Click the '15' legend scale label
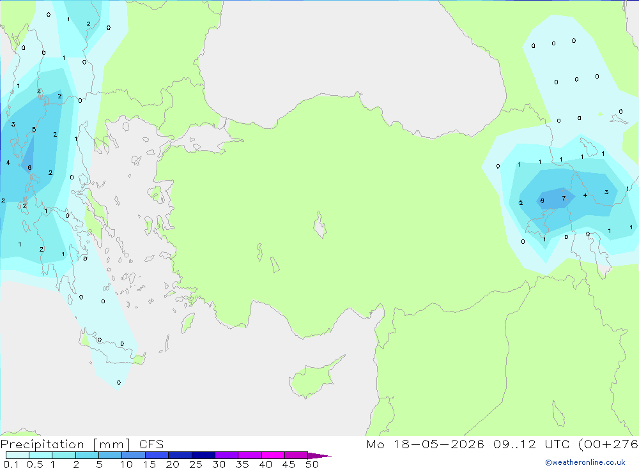 [150, 464]
